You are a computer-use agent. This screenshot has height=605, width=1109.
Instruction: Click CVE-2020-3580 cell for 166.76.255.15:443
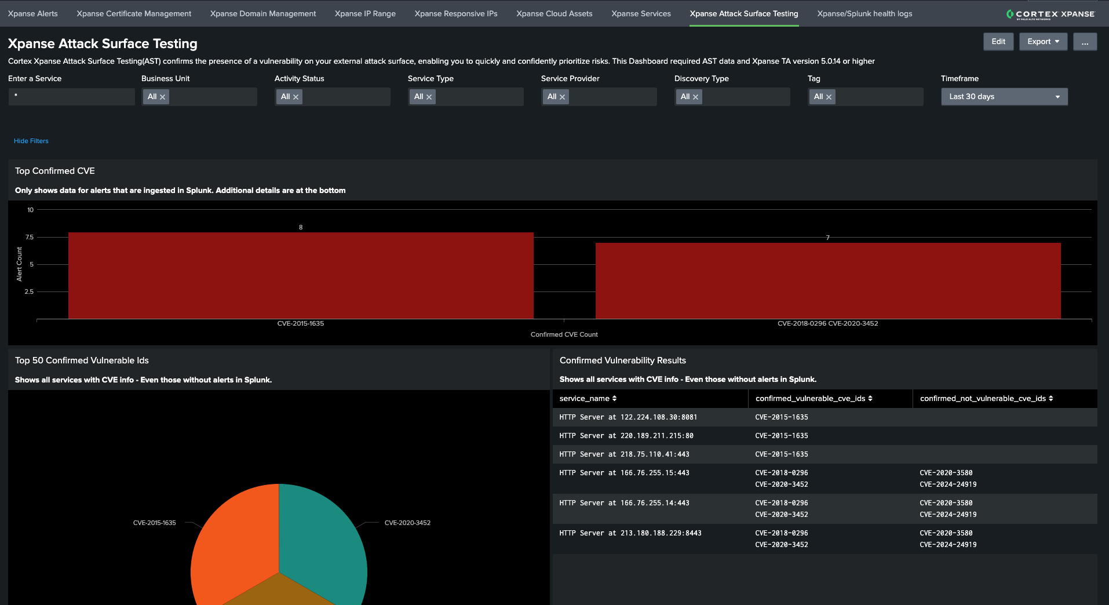click(946, 473)
